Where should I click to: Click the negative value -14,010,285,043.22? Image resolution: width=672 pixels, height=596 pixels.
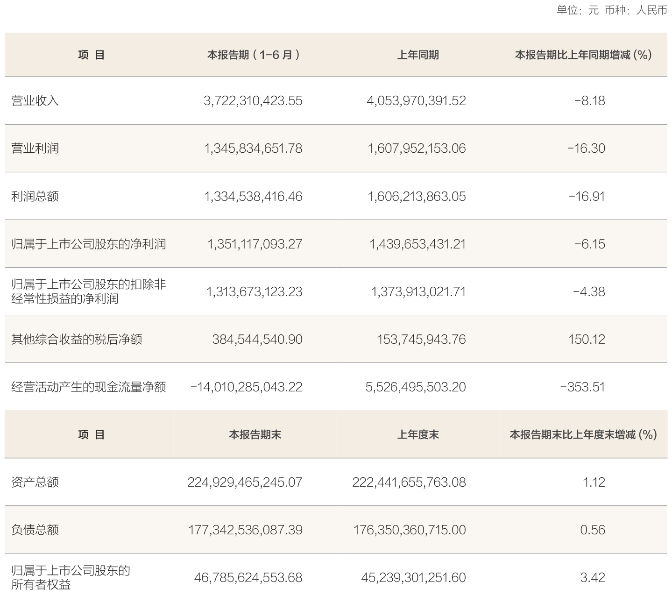[x=246, y=387]
